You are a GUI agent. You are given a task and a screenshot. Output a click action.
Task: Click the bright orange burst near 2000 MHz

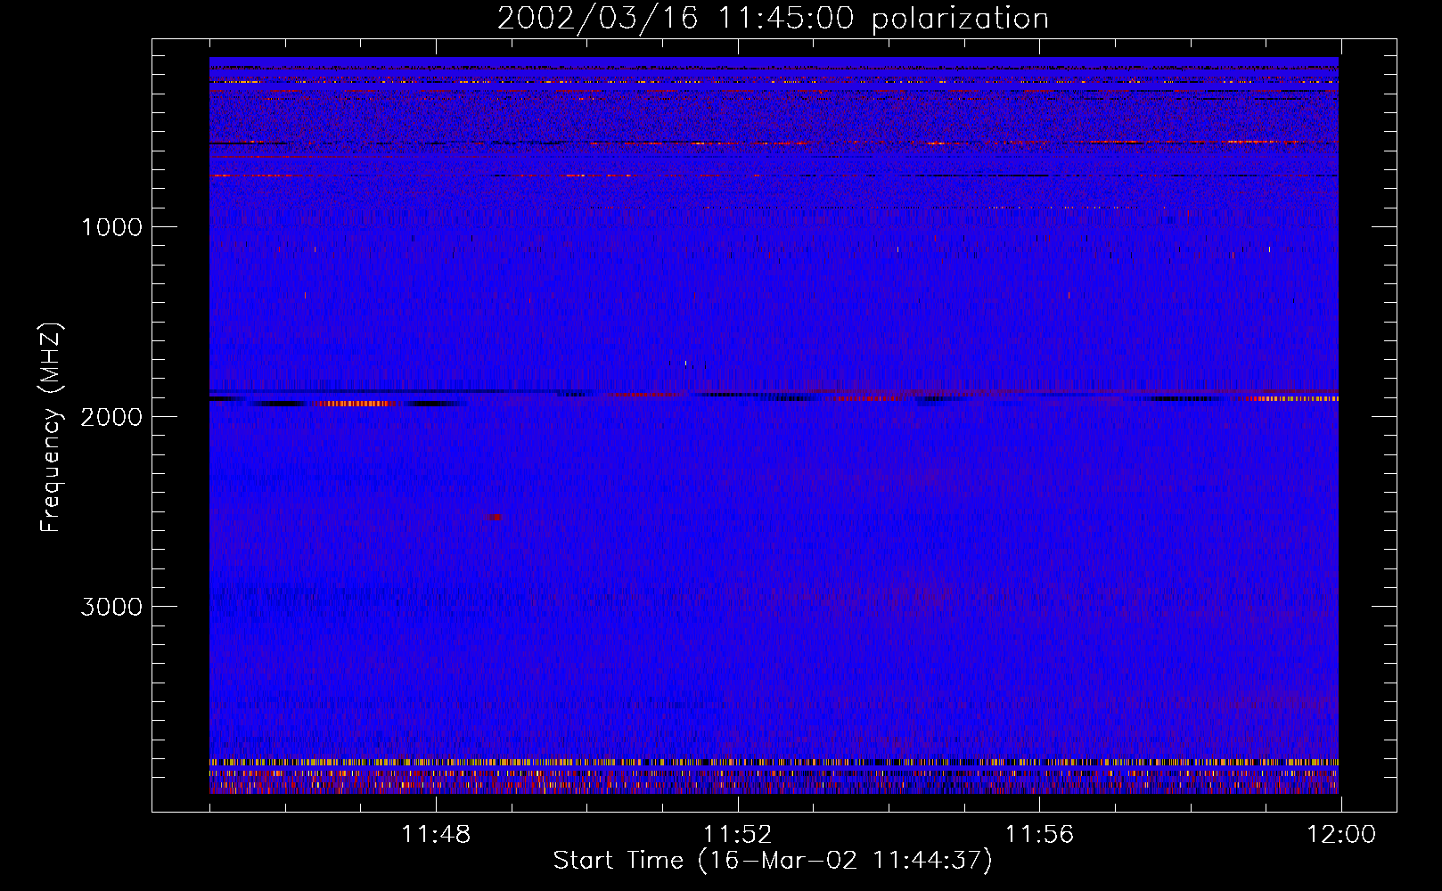point(356,404)
